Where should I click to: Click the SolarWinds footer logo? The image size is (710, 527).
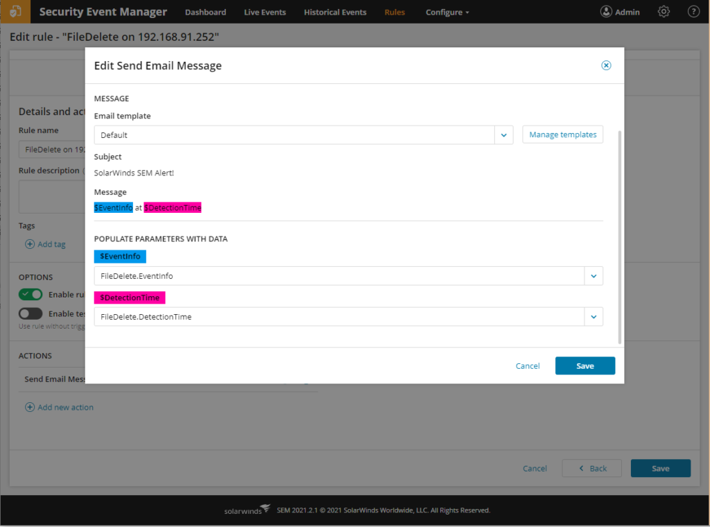tap(248, 510)
